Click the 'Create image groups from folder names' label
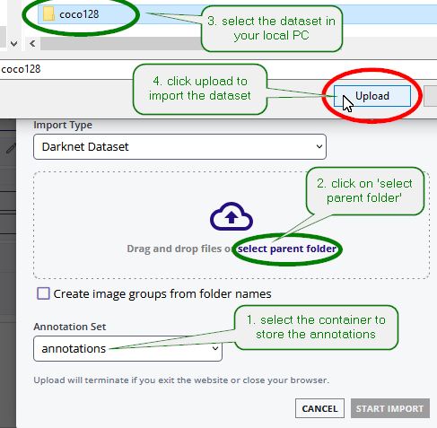437x428 pixels. pos(162,294)
